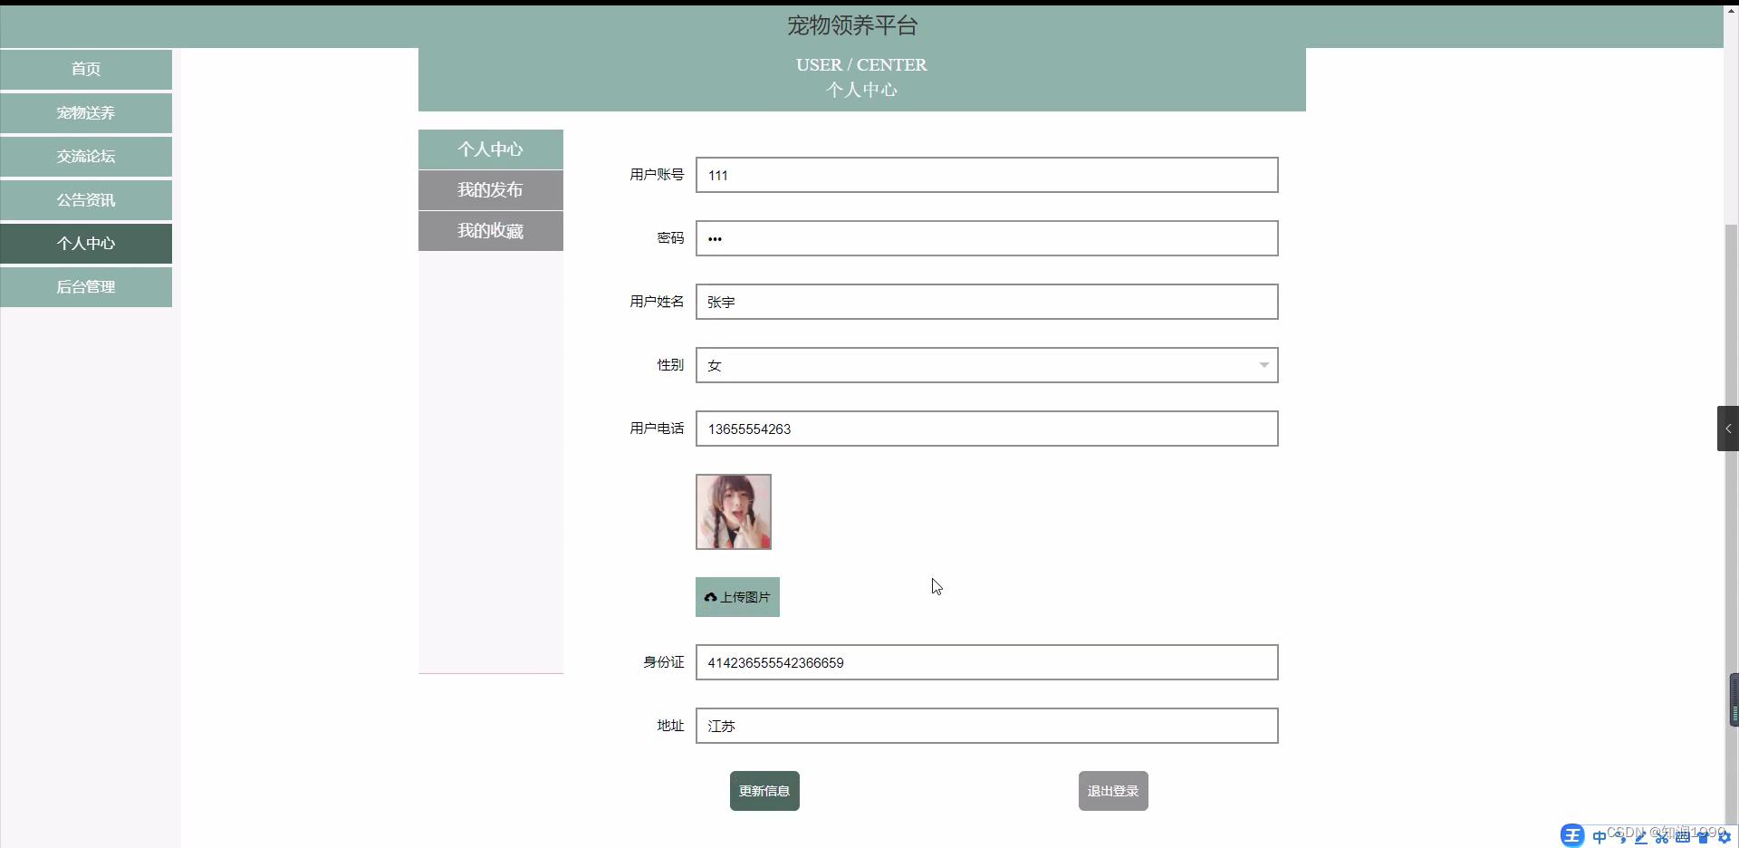Open the 性别 gender dropdown
Screen dimensions: 1739x848
1263,365
